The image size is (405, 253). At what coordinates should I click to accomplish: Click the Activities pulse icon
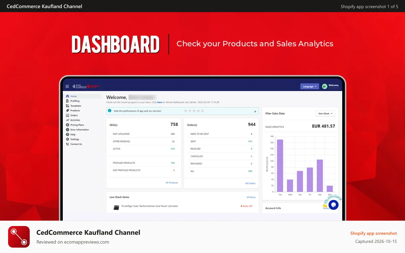[x=67, y=120]
